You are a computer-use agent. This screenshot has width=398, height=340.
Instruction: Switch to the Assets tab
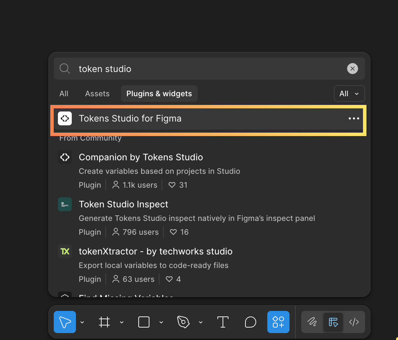[x=97, y=93]
